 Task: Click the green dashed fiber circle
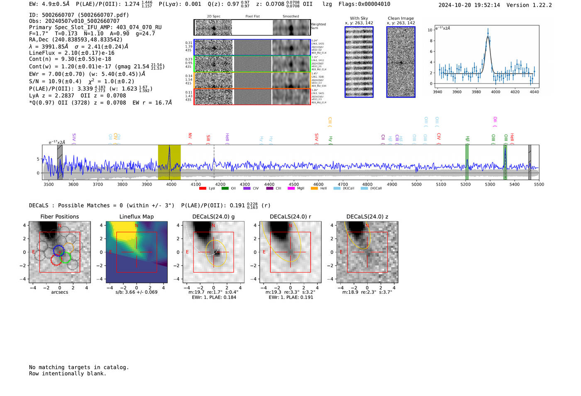66,258
